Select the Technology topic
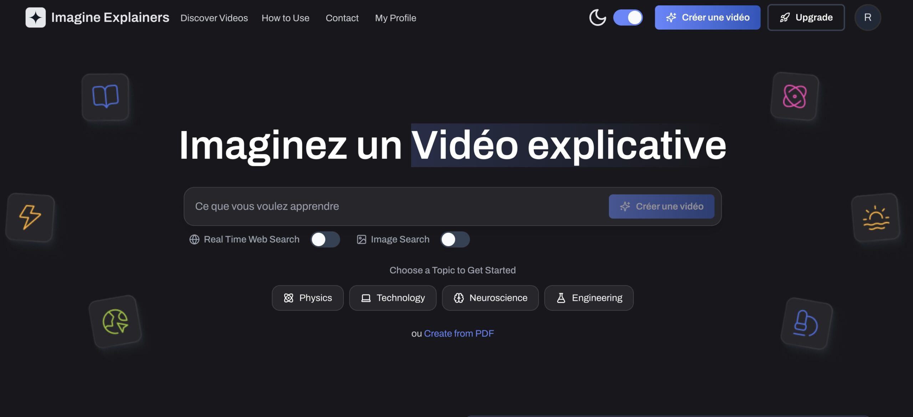 pos(393,298)
